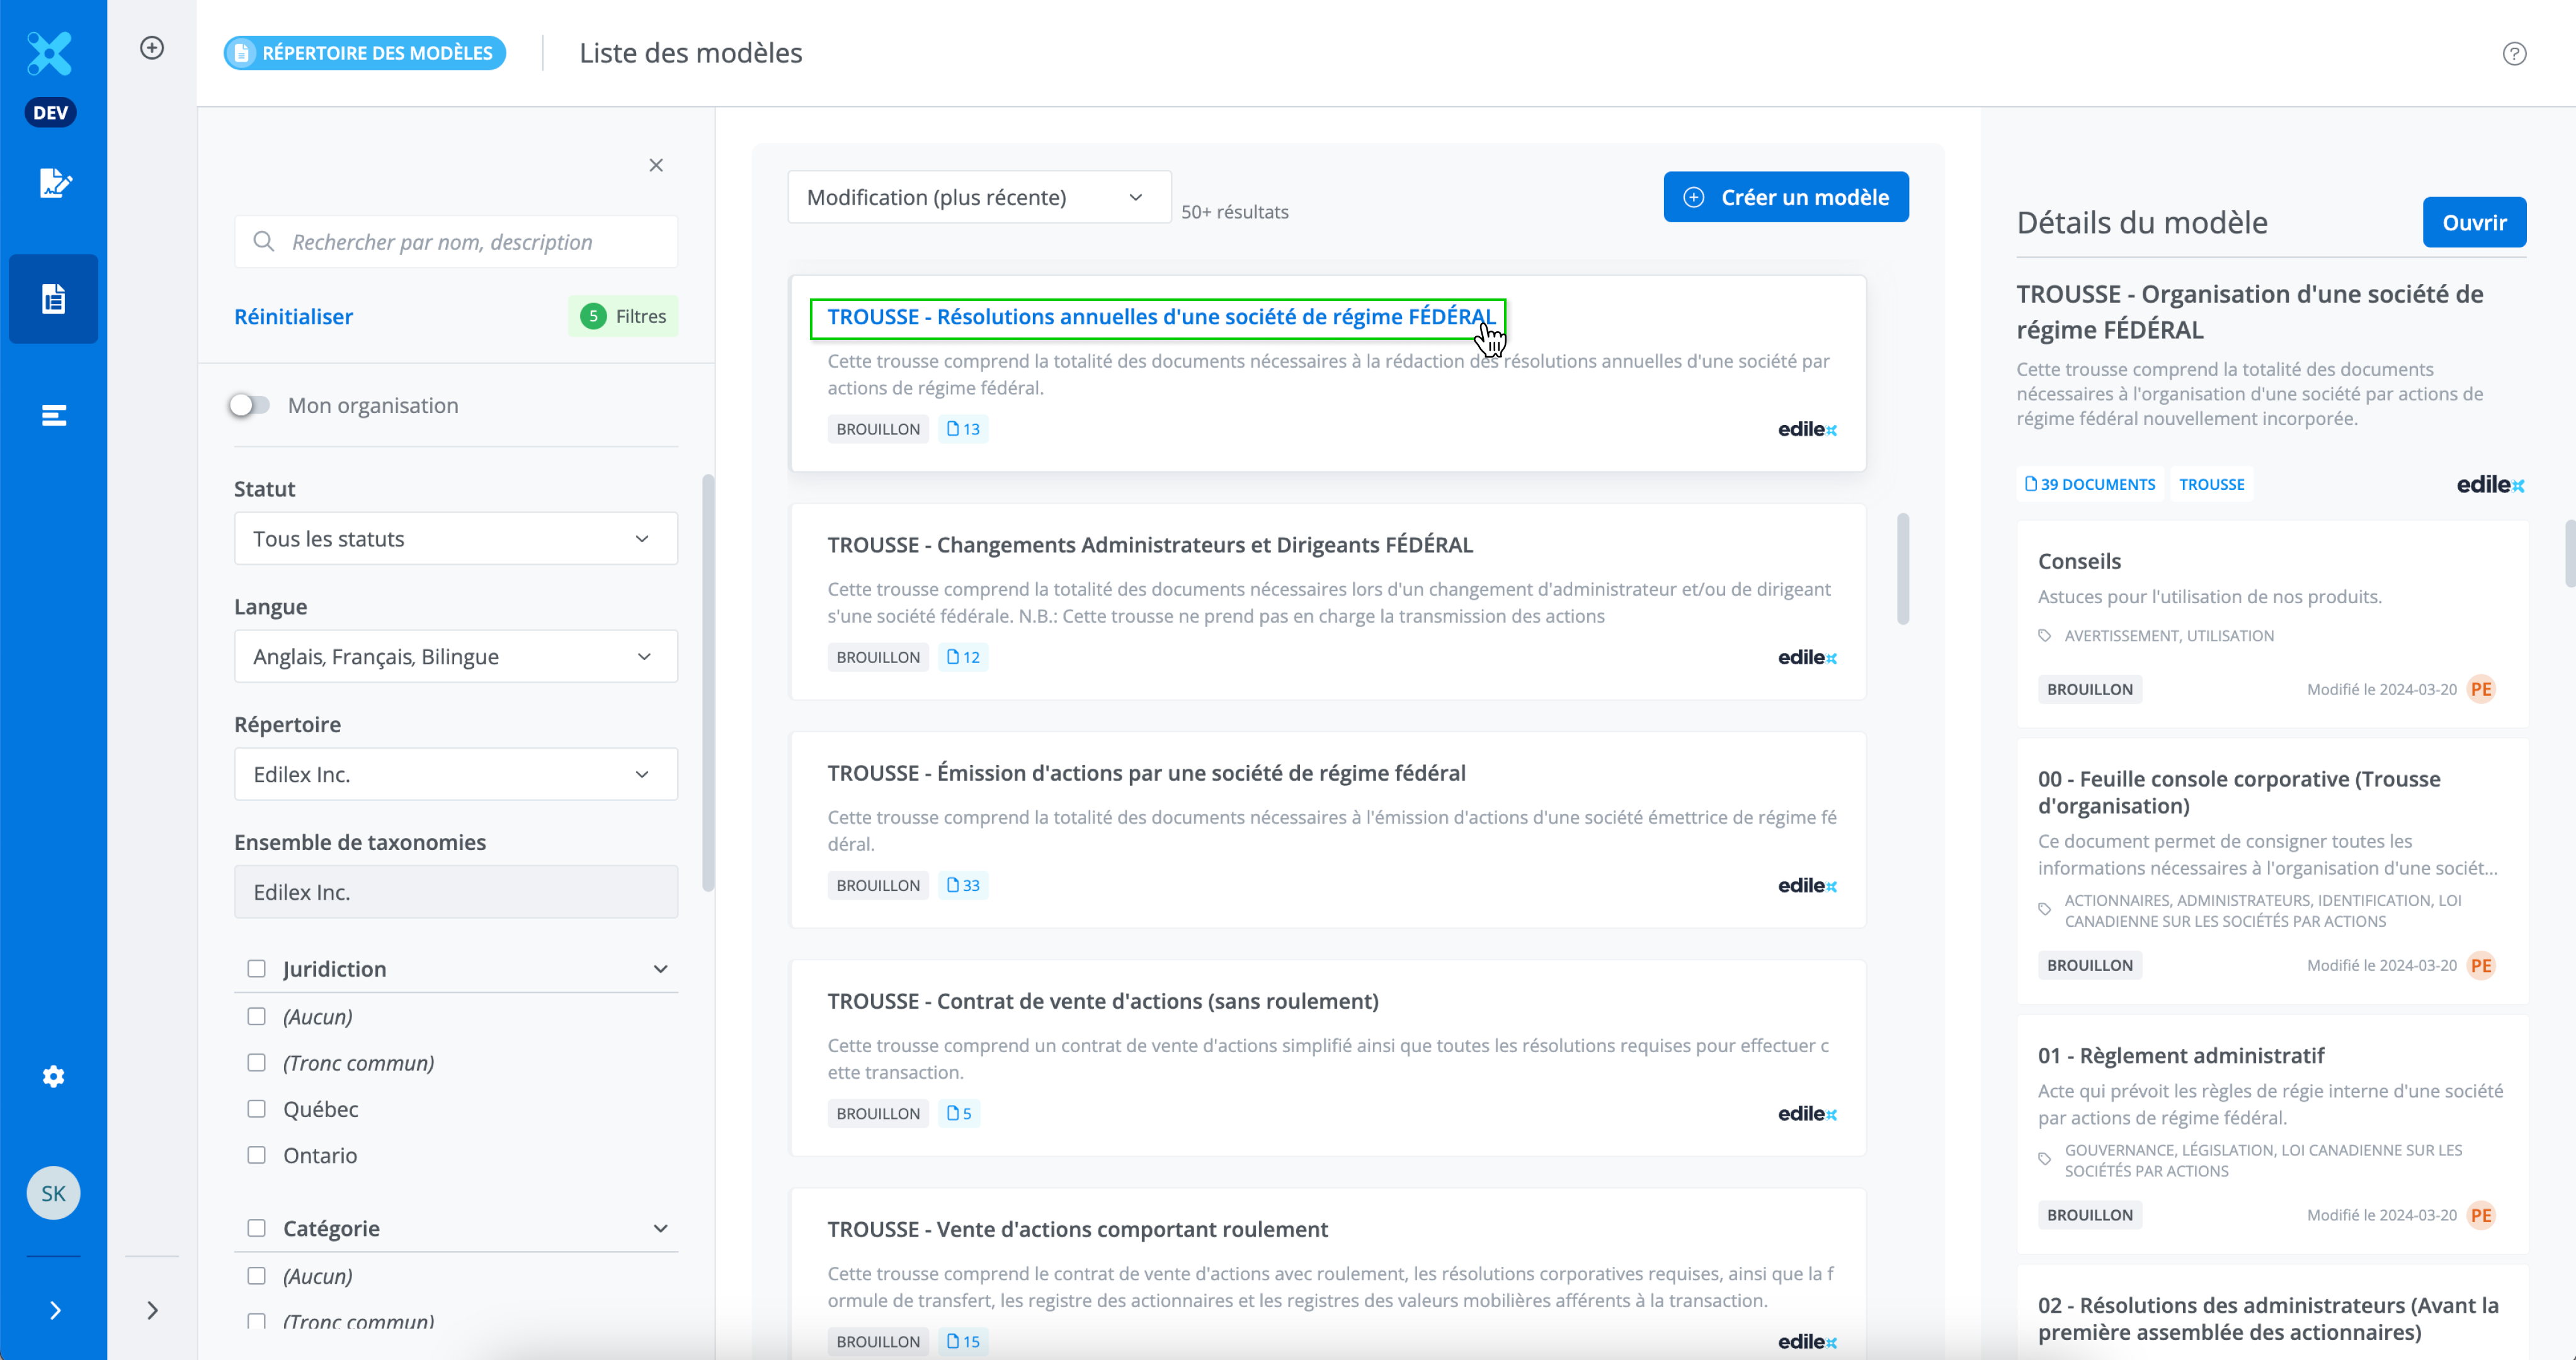This screenshot has height=1360, width=2576.
Task: Collapse the Juridiction section with its chevron
Action: [660, 969]
